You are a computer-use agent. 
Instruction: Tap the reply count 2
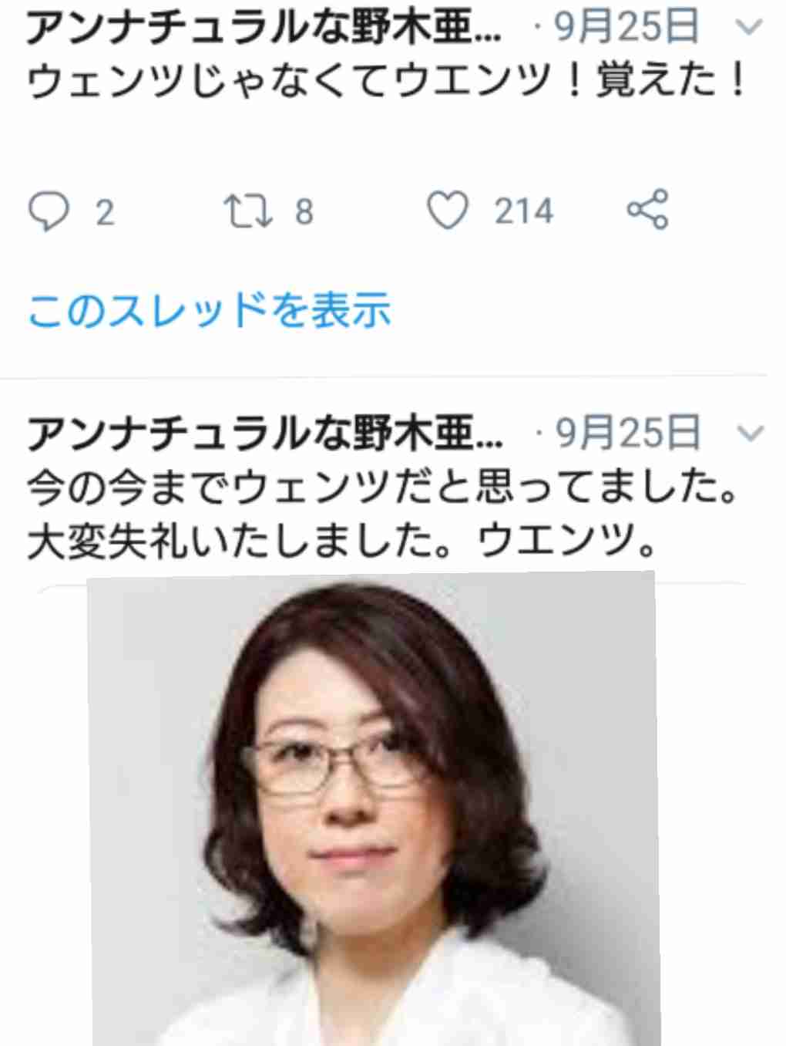105,212
